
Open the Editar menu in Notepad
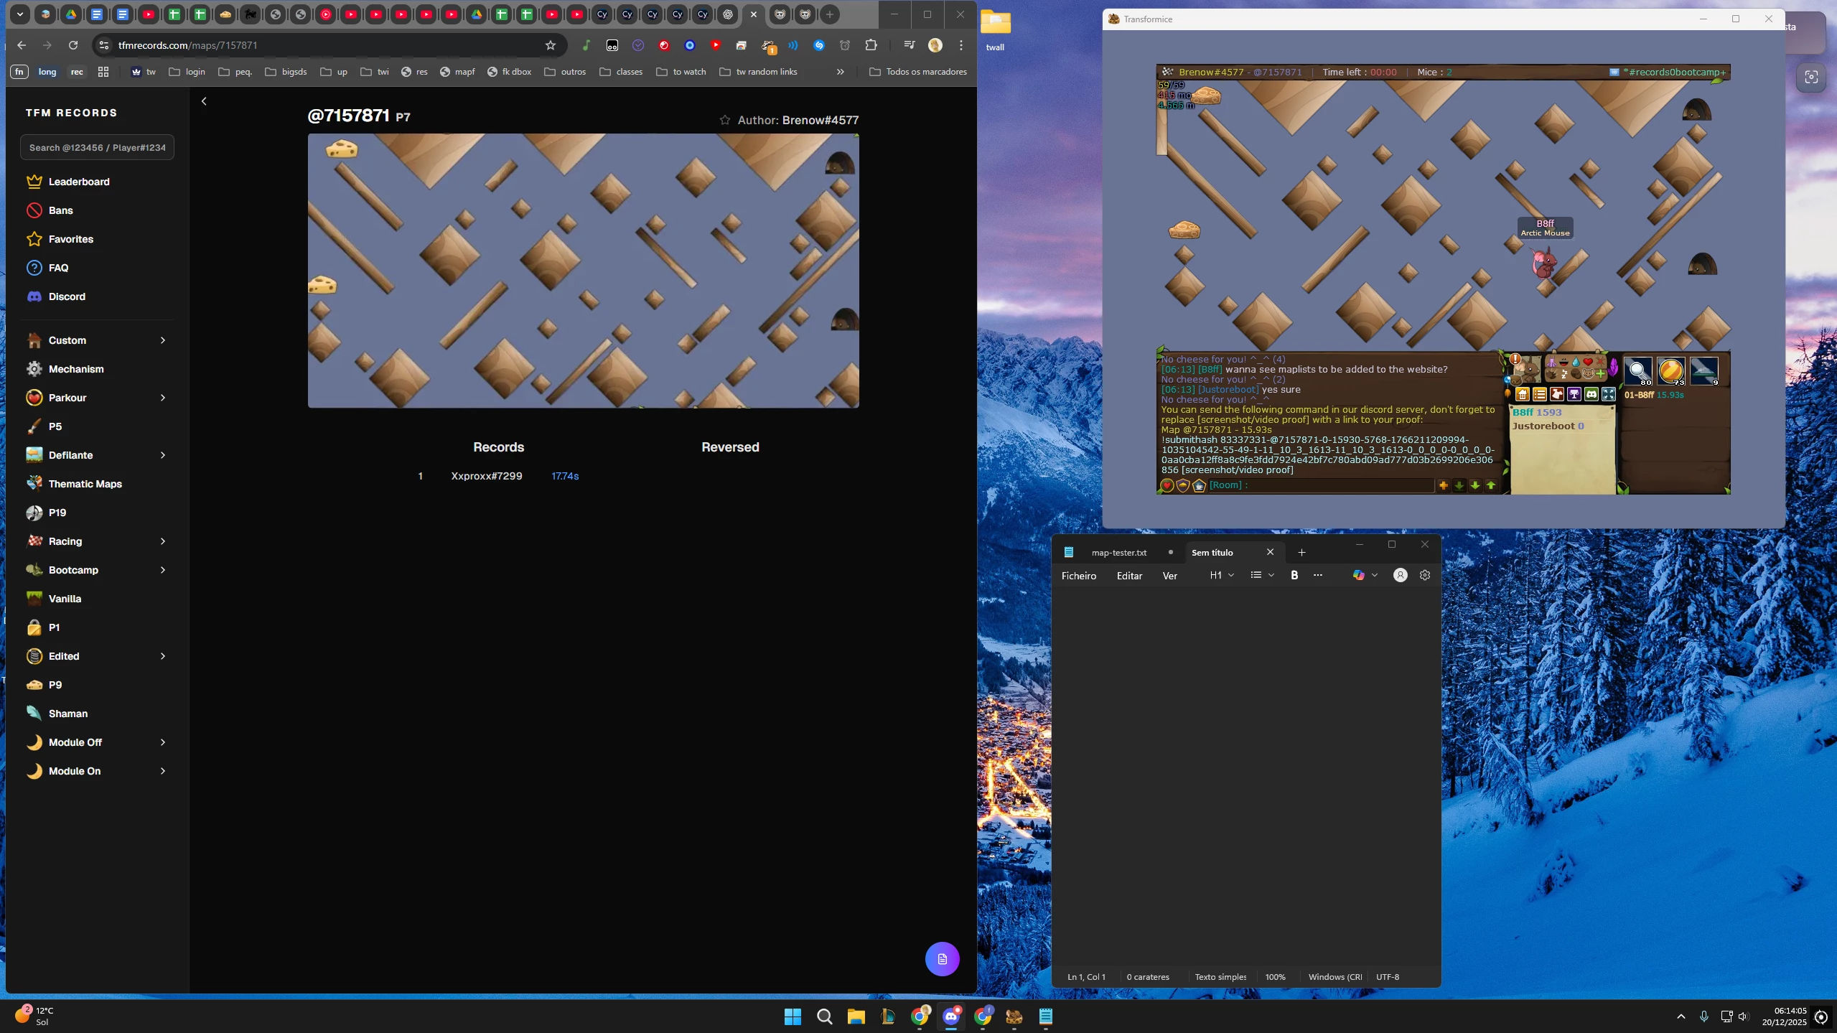pos(1129,576)
